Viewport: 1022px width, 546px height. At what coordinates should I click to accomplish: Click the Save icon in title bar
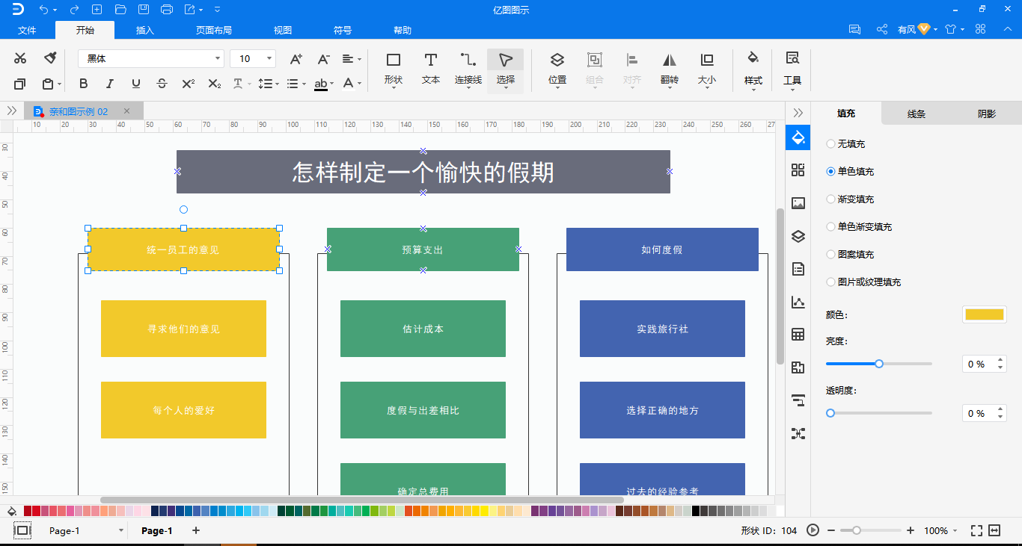pyautogui.click(x=144, y=9)
